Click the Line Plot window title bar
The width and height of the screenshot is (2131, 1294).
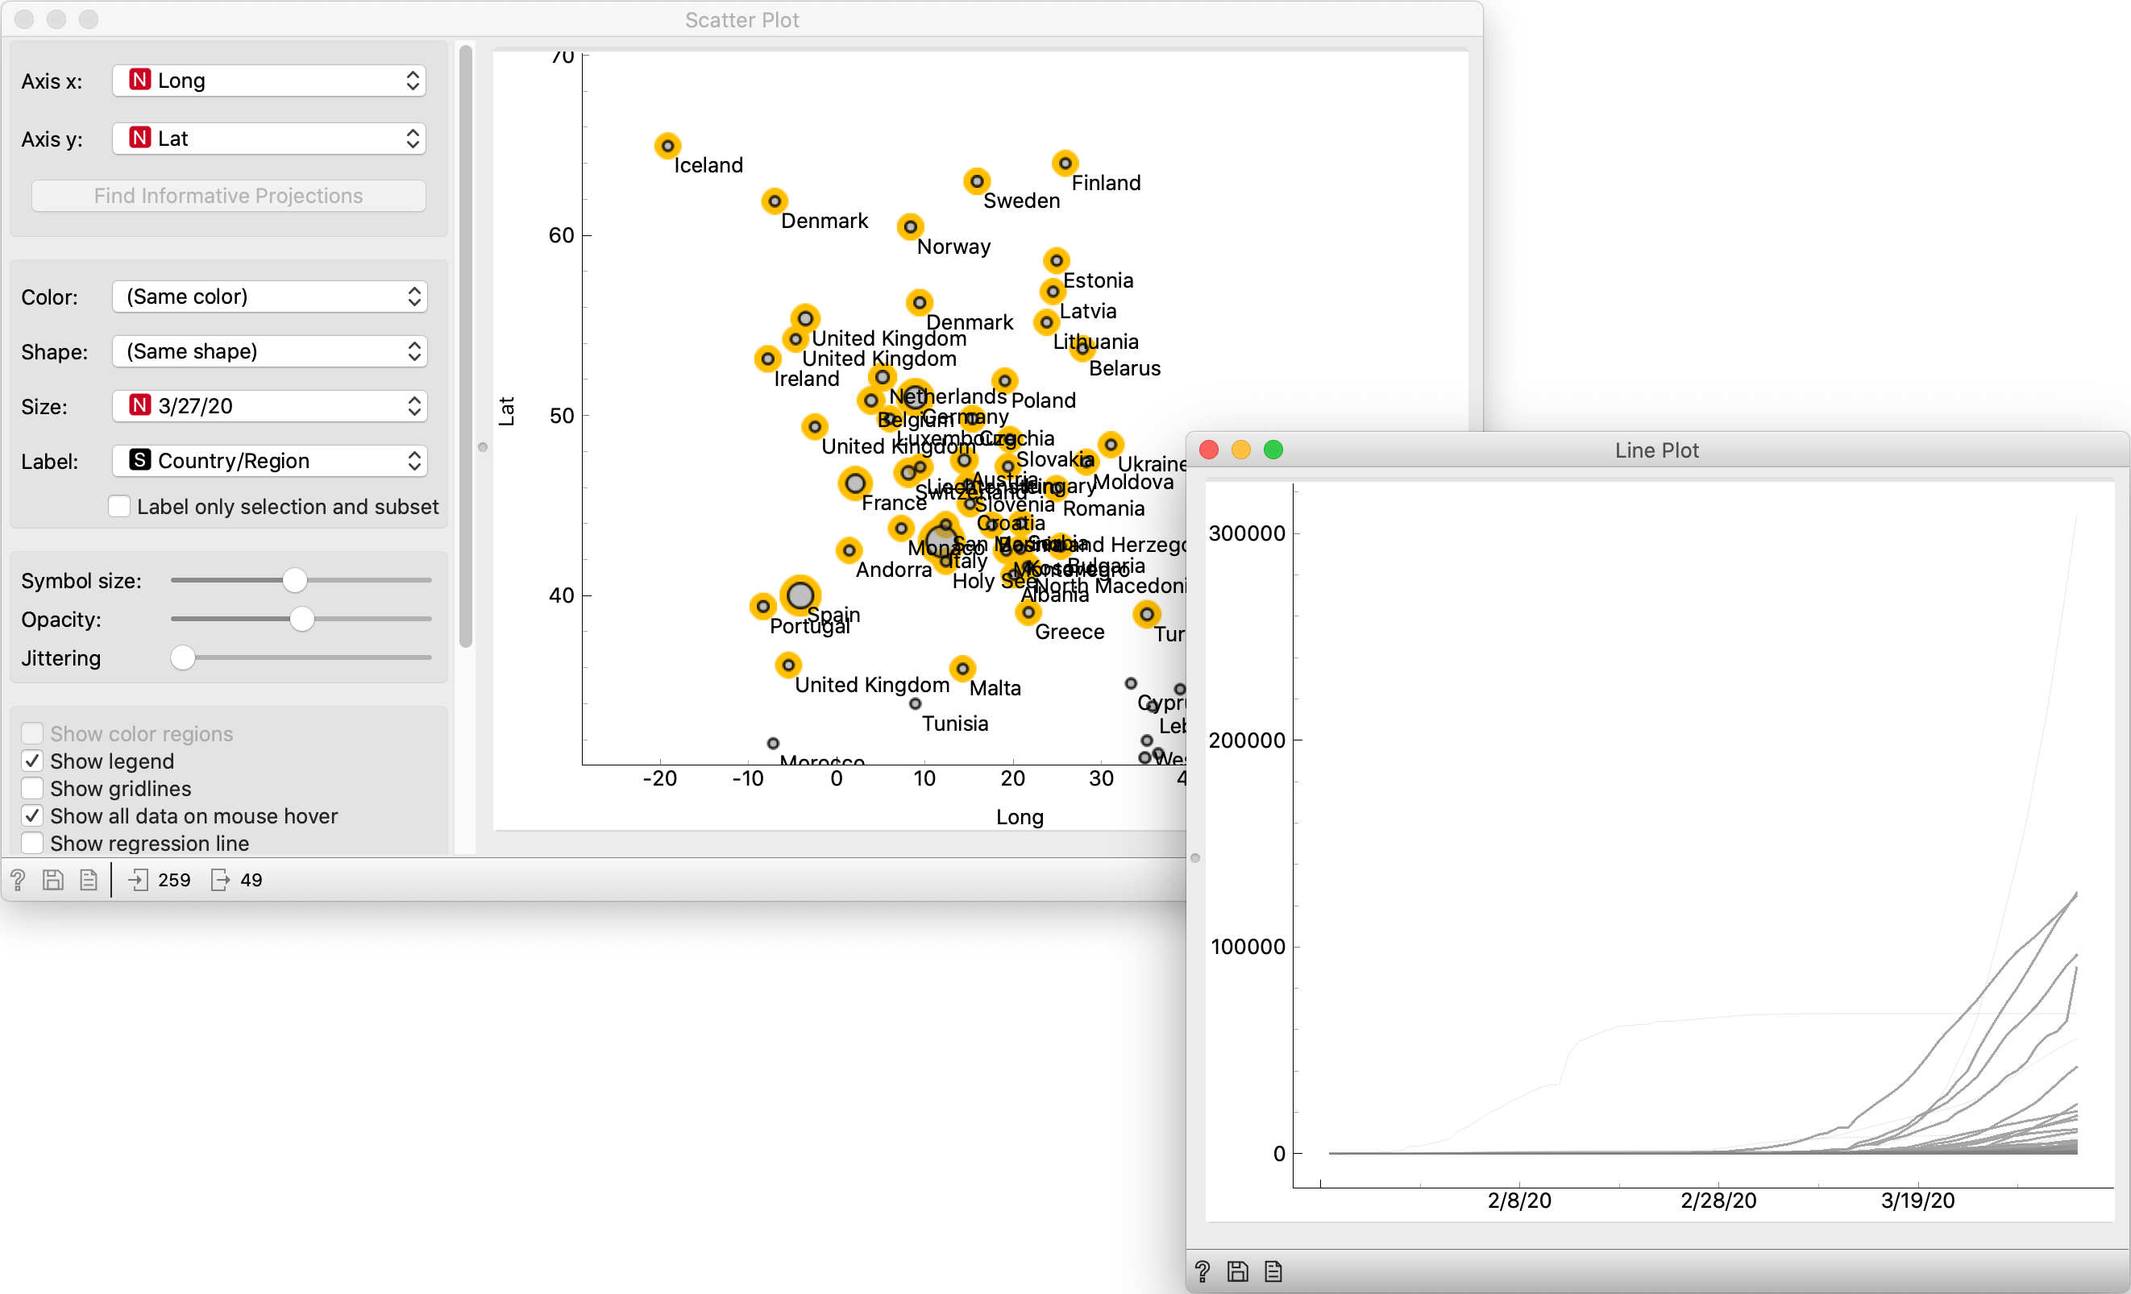1657,450
